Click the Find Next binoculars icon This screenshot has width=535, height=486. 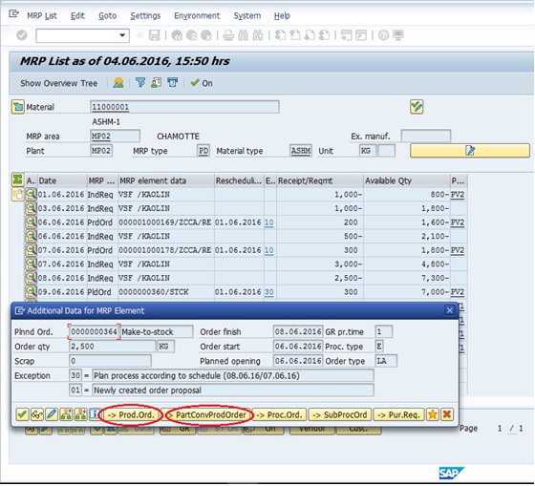tap(258, 35)
